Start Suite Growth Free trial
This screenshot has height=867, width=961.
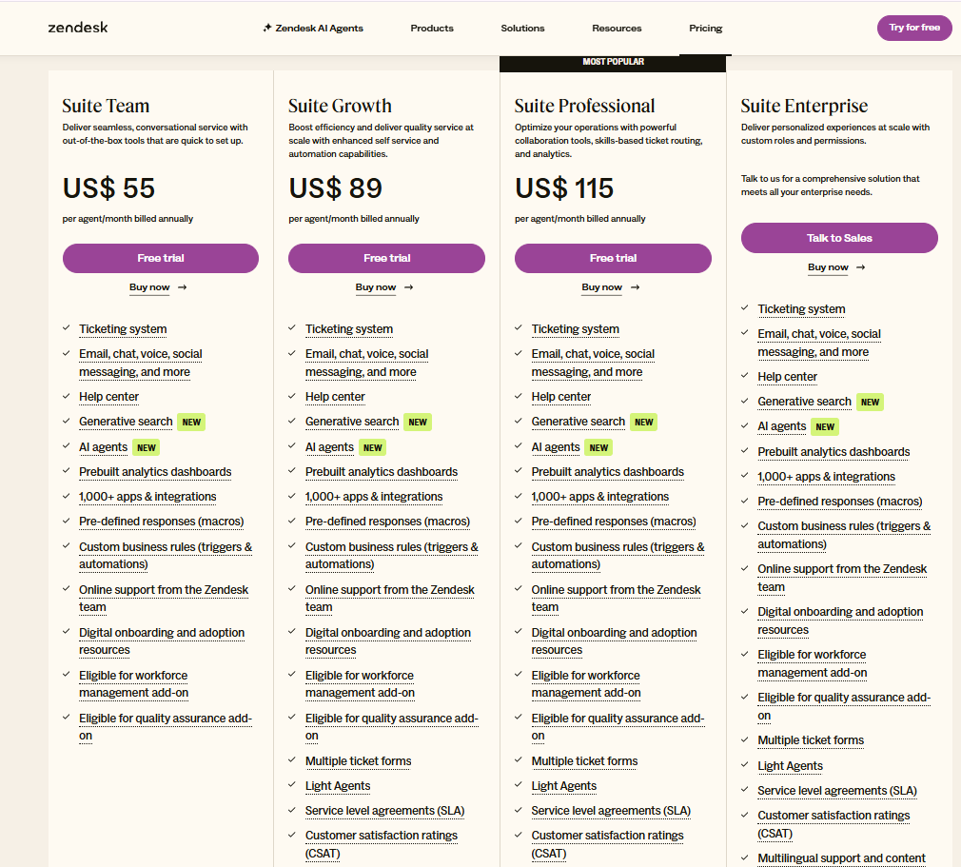pos(386,258)
